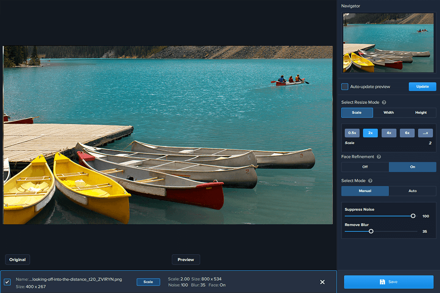Screen dimensions: 440x293
Task: Open the custom ...x scale option
Action: click(x=425, y=133)
